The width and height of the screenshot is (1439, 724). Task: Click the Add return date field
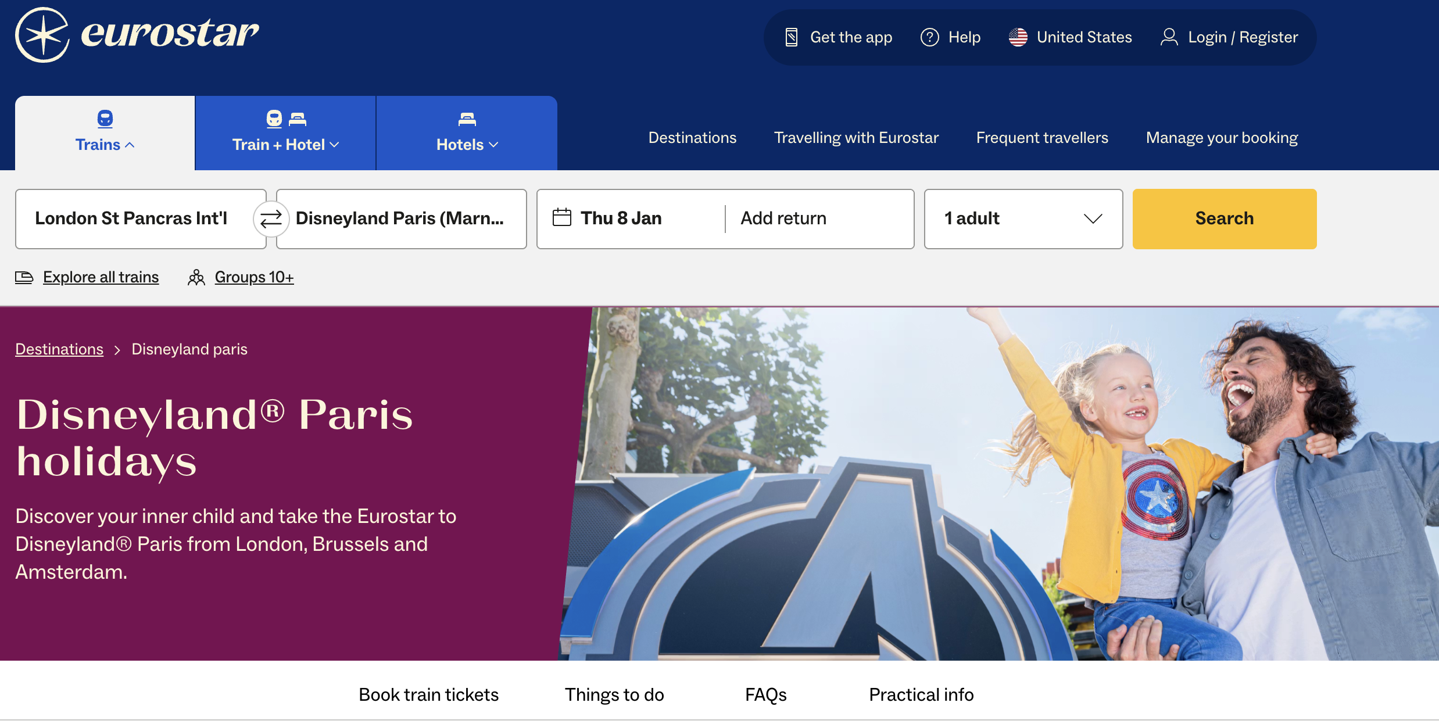click(783, 218)
